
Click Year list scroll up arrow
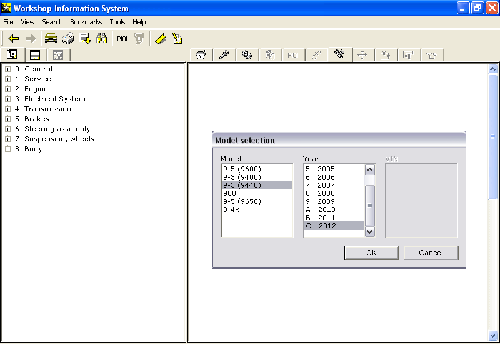point(369,169)
